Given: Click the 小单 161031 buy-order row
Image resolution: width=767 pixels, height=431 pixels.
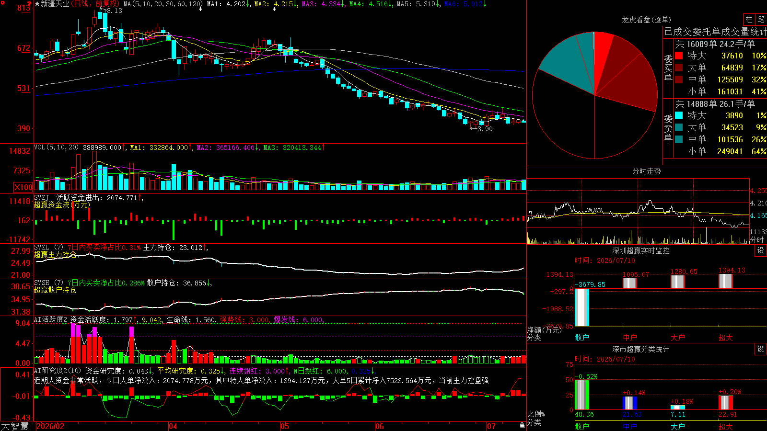Looking at the screenshot, I should pos(721,91).
